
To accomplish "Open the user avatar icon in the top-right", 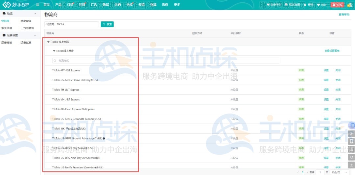I will click(x=349, y=5).
